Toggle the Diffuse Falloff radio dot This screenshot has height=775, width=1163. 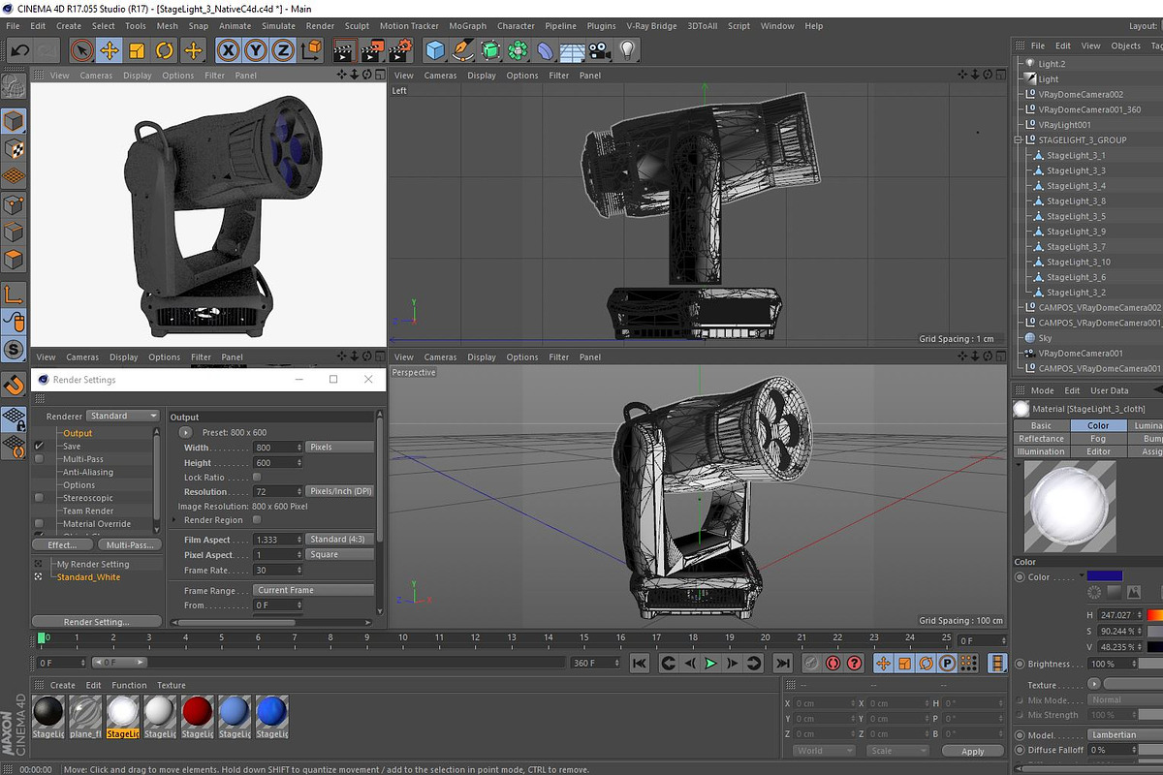1020,750
